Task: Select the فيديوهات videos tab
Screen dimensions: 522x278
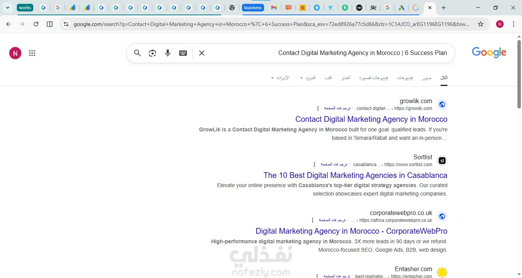Action: 405,78
